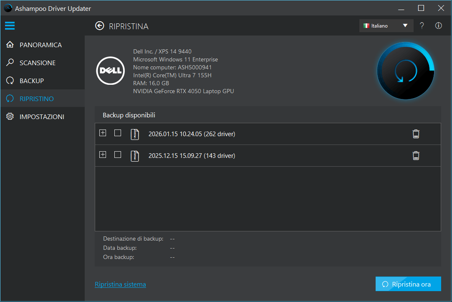This screenshot has width=452, height=302.
Task: Open the help question mark icon
Action: pos(422,25)
